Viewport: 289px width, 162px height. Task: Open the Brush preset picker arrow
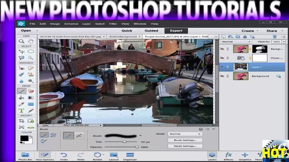pos(140,136)
